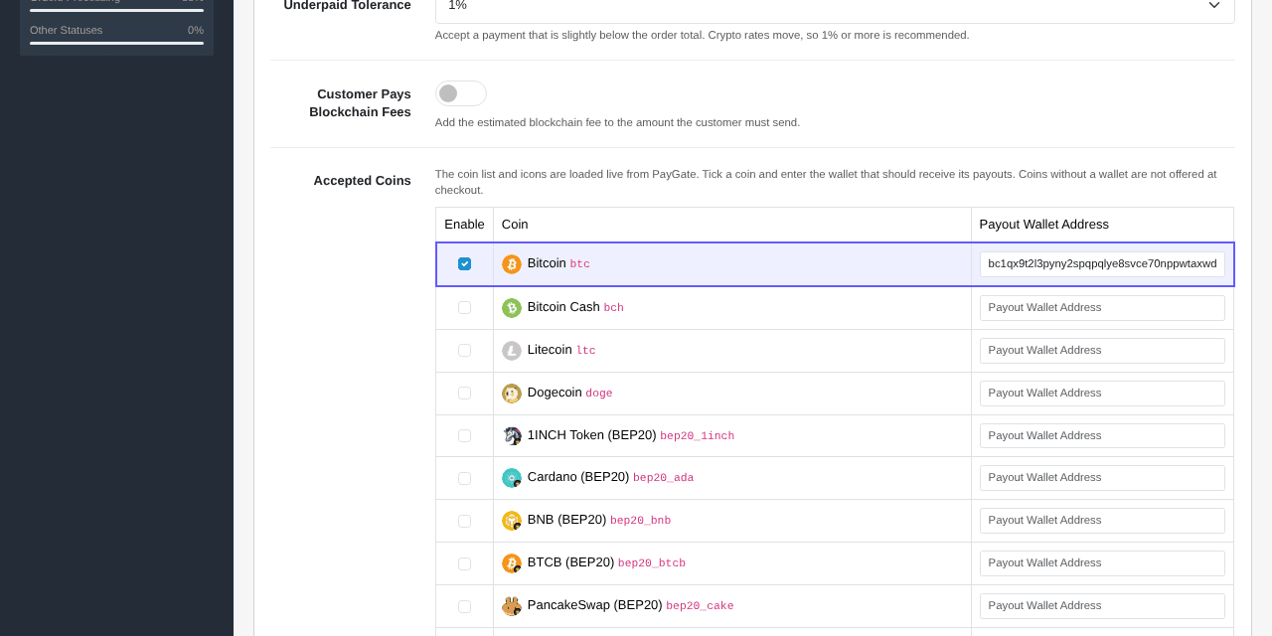Click BTCB payout wallet field
The width and height of the screenshot is (1272, 636).
pyautogui.click(x=1102, y=563)
